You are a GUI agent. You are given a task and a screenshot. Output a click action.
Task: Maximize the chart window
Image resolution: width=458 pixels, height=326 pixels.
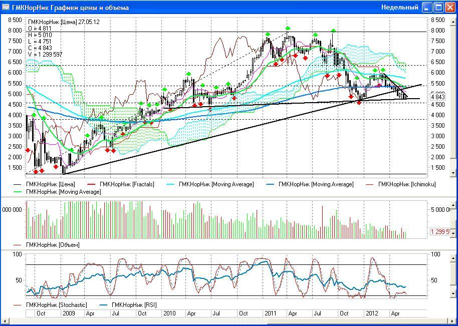(438, 7)
